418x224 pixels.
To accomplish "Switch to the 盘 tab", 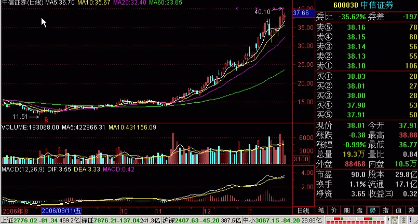I will pyautogui.click(x=360, y=211).
